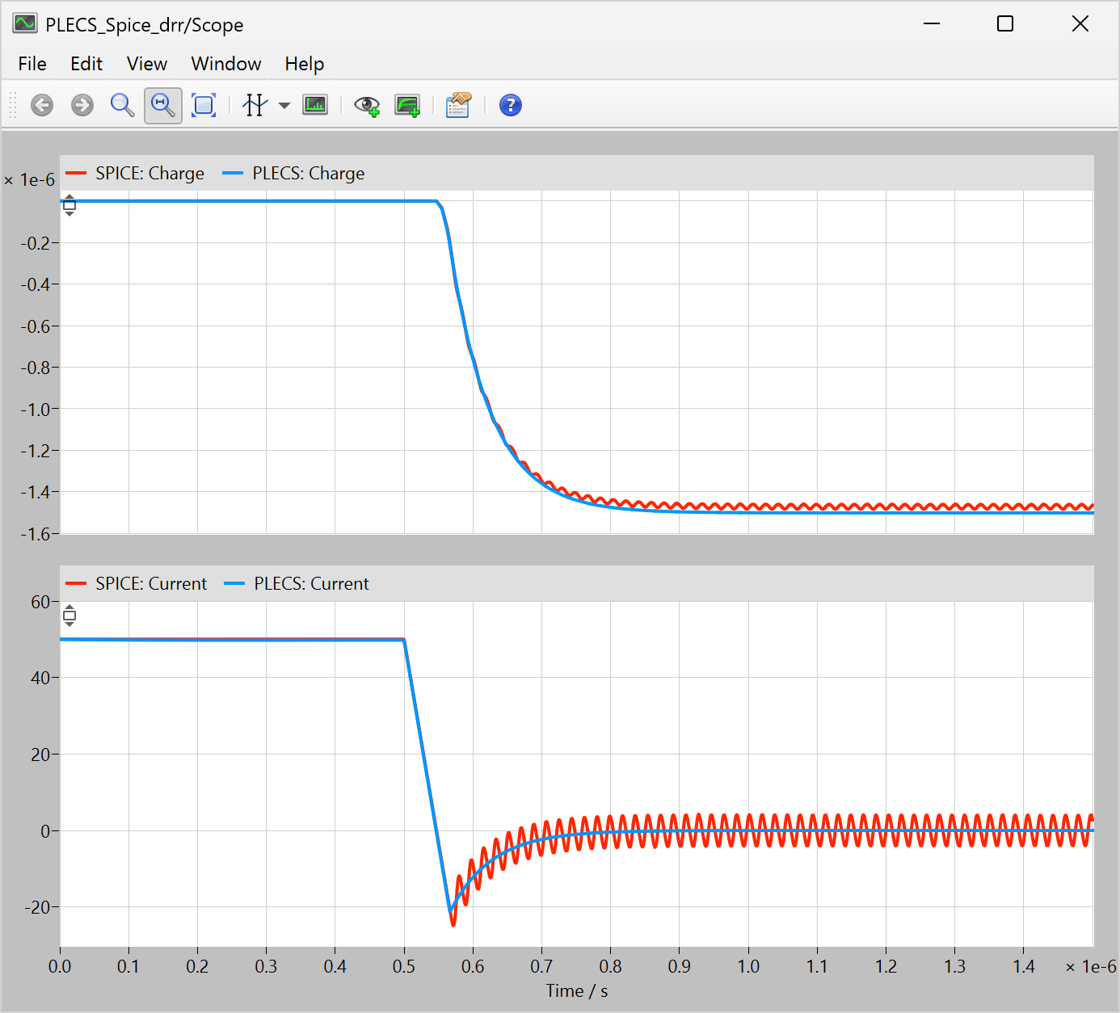
Task: Select the free zoom magnifier tool
Action: [122, 105]
